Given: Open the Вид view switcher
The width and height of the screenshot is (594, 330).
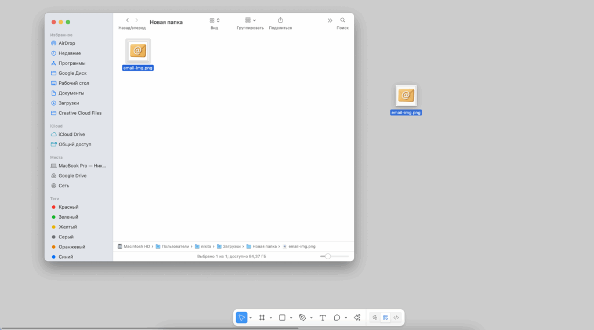Looking at the screenshot, I should coord(215,20).
